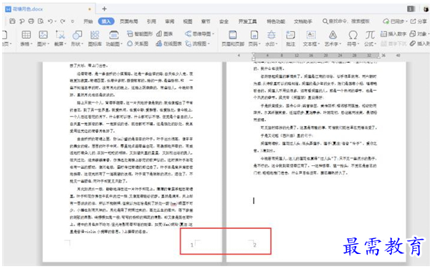This screenshot has width=430, height=269.
Task: Click the Undo arrow icon
Action: [50, 21]
